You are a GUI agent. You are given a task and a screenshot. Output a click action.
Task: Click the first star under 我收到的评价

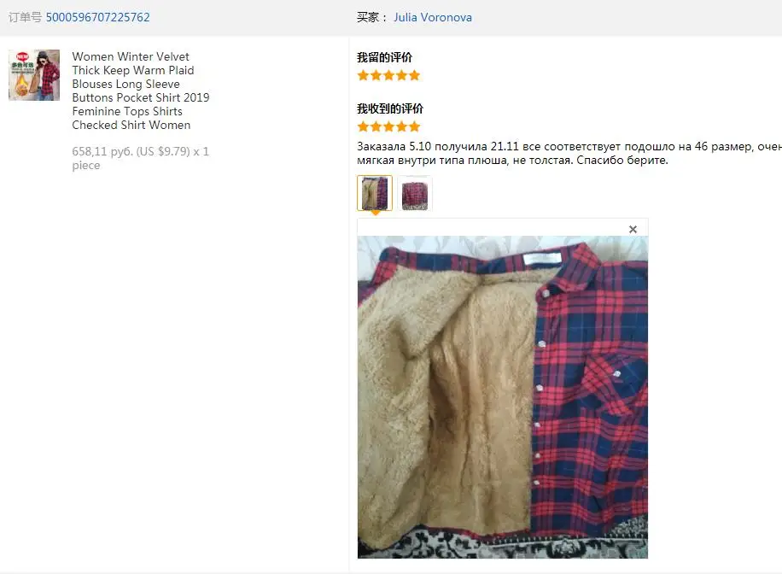[x=363, y=126]
